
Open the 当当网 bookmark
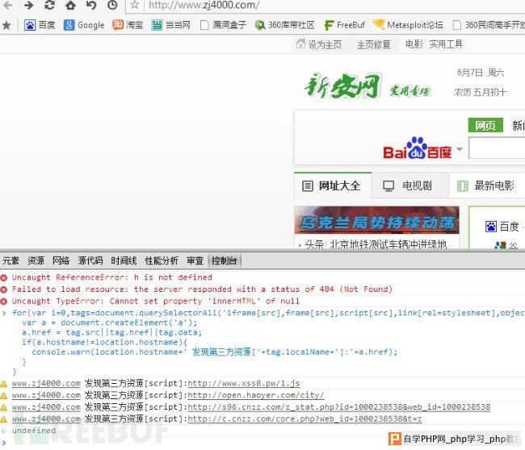[x=170, y=25]
